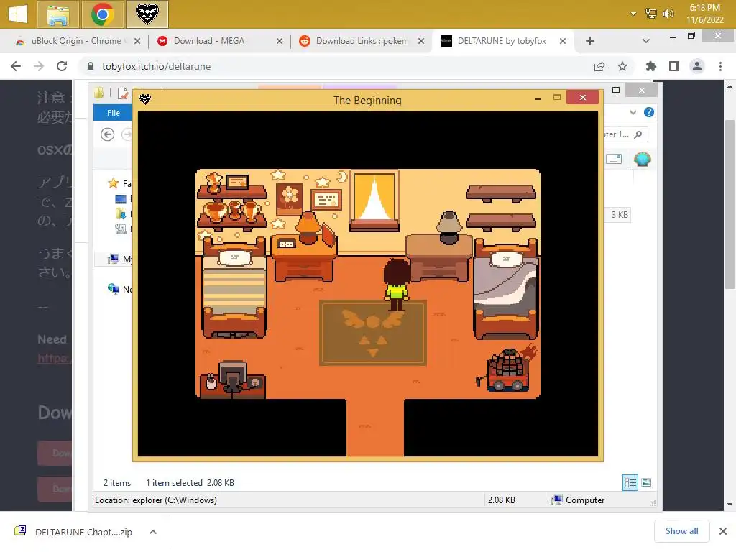Close the DELTARUNE by tobyfox tab

562,41
